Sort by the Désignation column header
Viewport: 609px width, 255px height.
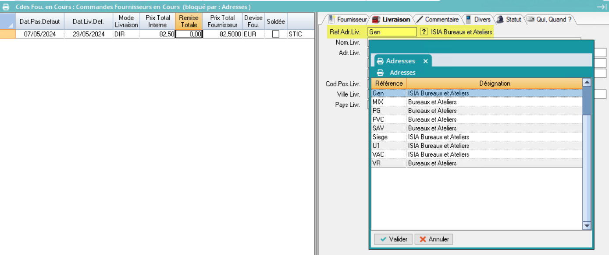494,84
